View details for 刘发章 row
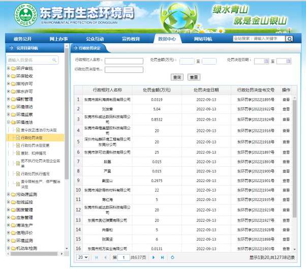 tap(286, 109)
